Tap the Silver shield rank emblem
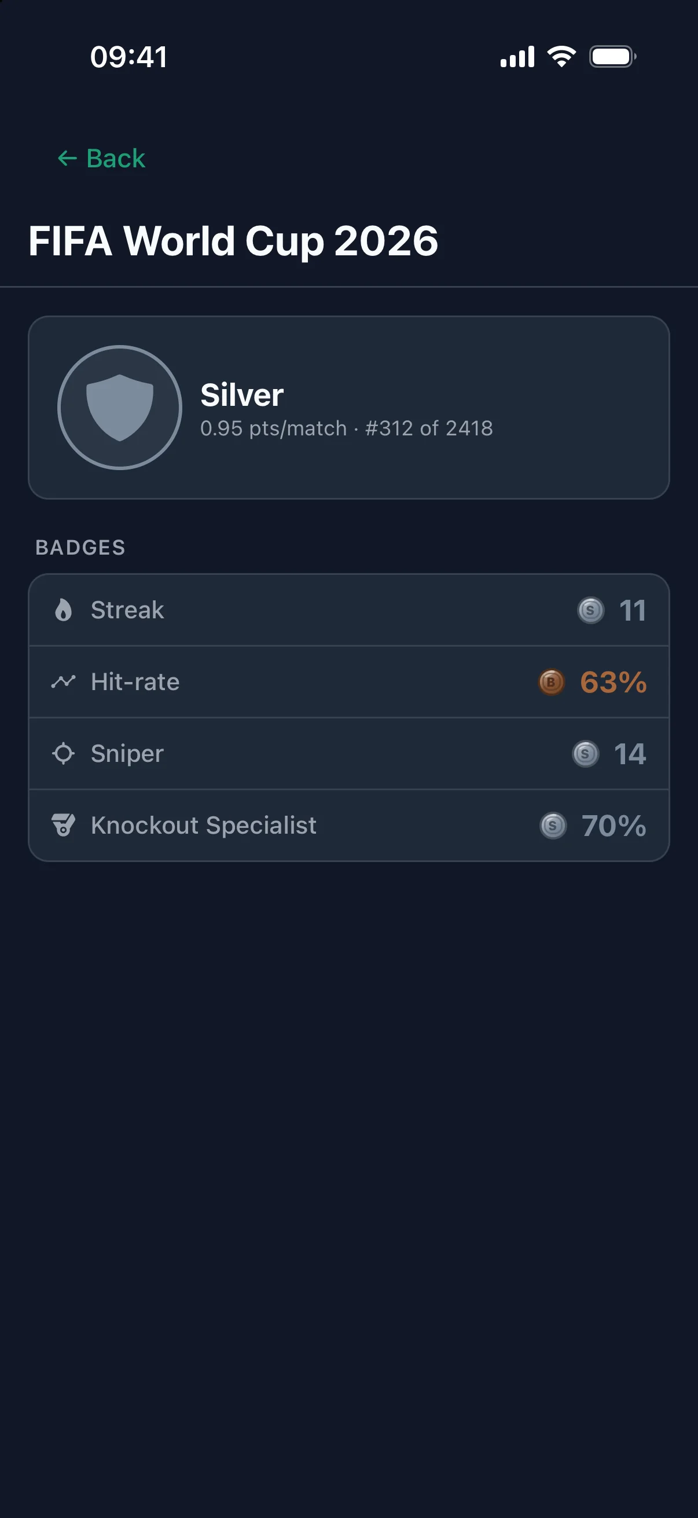698x1518 pixels. pos(120,408)
